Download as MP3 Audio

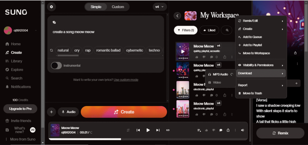[x=220, y=74]
